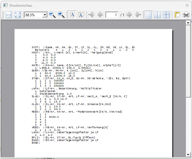Jump to the first page
Image resolution: width=192 pixels, height=159 pixels.
(91, 15)
